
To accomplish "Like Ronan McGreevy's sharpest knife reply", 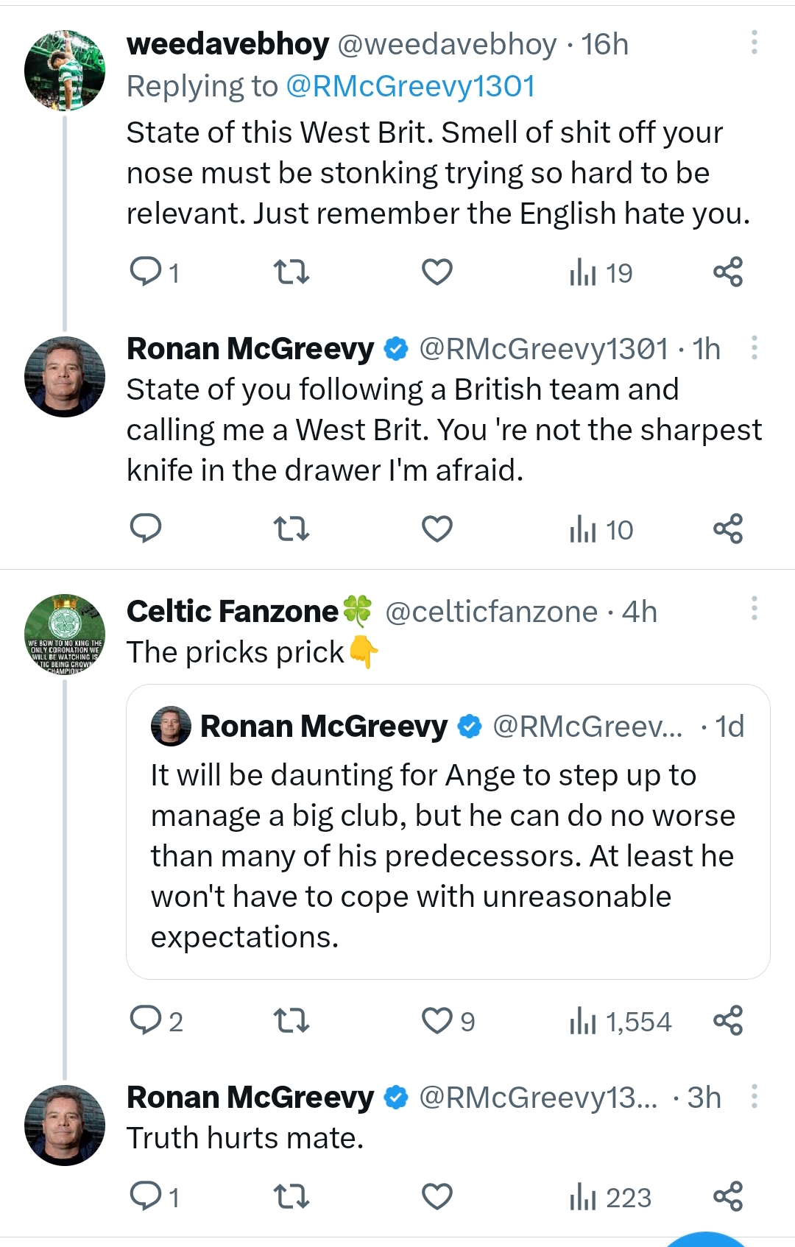I will (x=437, y=529).
